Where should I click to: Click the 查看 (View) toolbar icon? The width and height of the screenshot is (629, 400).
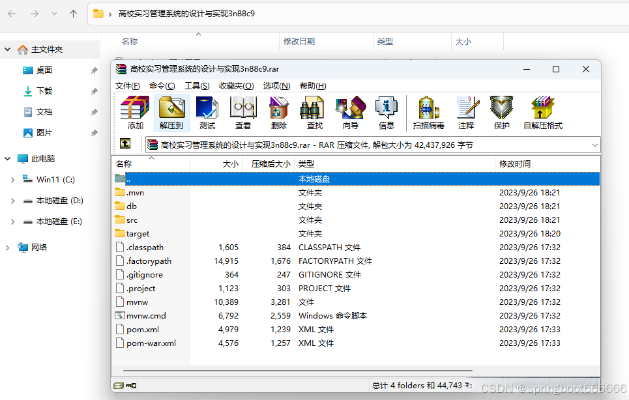pos(243,113)
